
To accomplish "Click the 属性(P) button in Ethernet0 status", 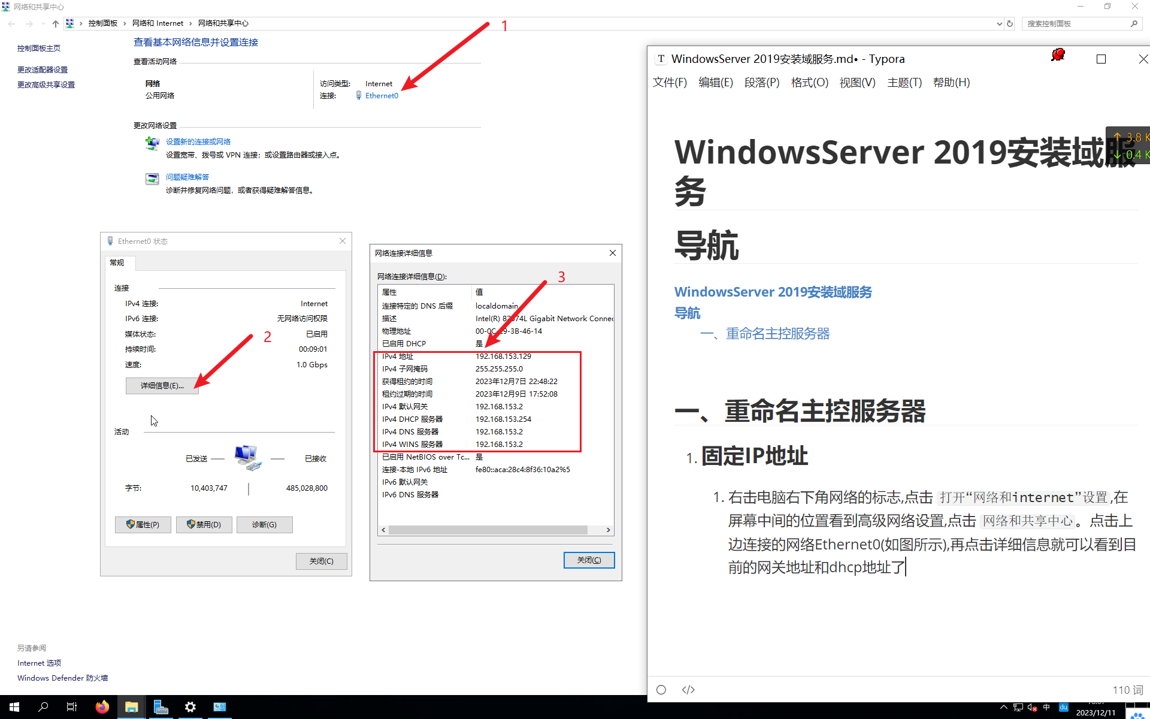I will click(143, 525).
